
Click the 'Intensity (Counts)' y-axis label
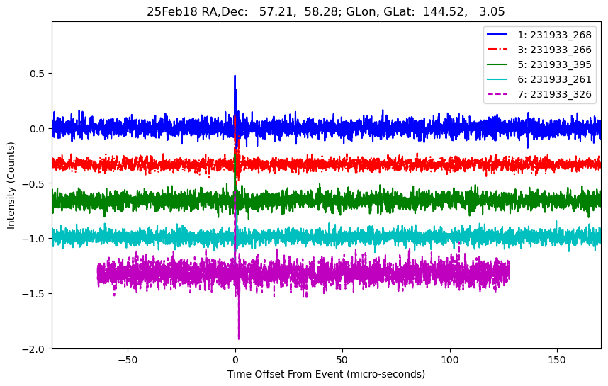point(11,186)
